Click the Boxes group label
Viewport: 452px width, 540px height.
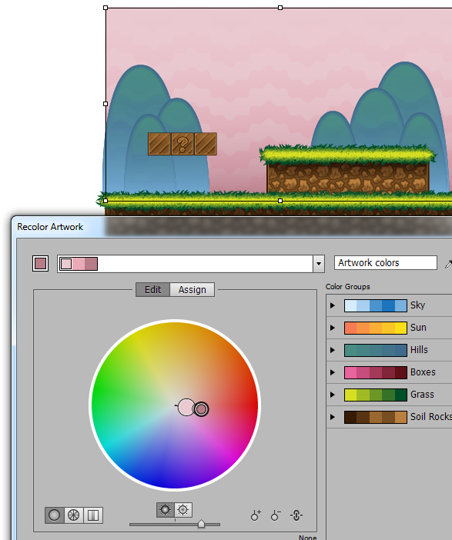point(423,372)
